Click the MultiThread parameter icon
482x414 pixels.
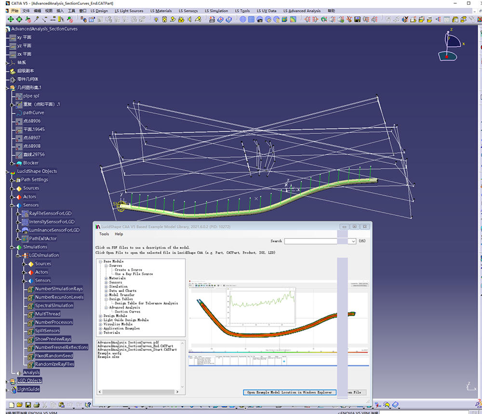pos(31,314)
